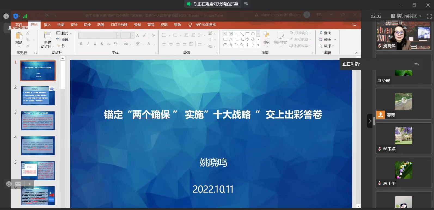The height and width of the screenshot is (210, 434).
Task: Click the meeting info icon
Action: 6,16
